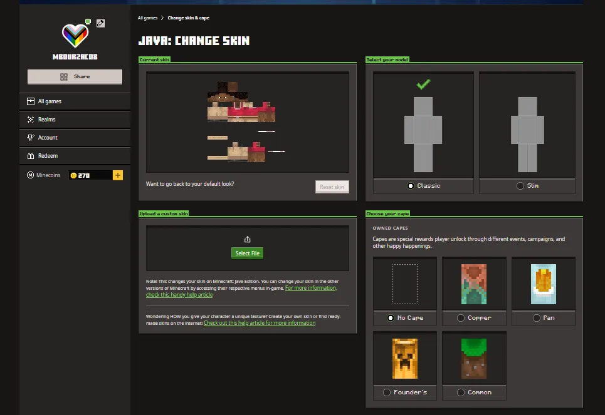Open the Account menu item
Image resolution: width=605 pixels, height=415 pixels.
[75, 138]
